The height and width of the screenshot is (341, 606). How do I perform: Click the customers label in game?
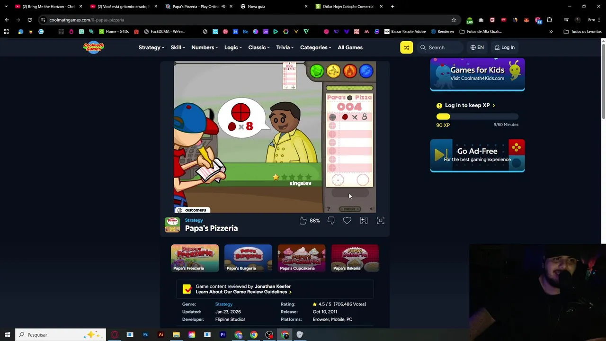[x=192, y=210]
